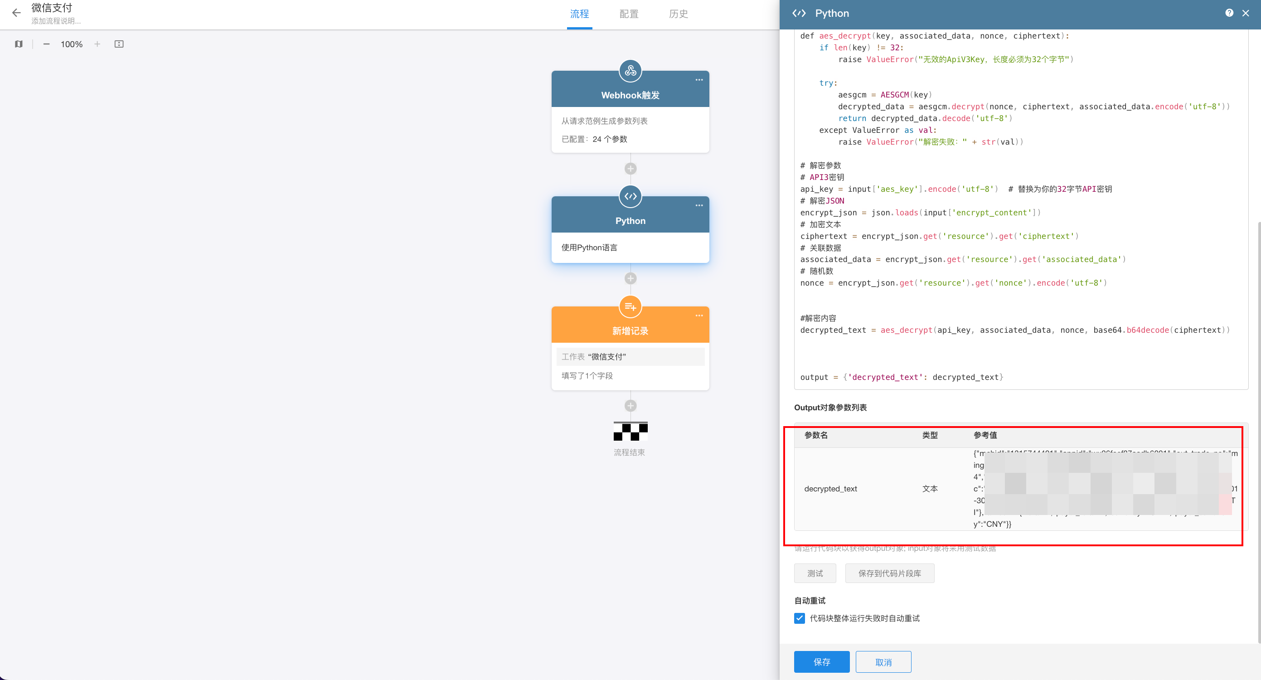Click the Python node code icon
1261x680 pixels.
click(x=630, y=196)
